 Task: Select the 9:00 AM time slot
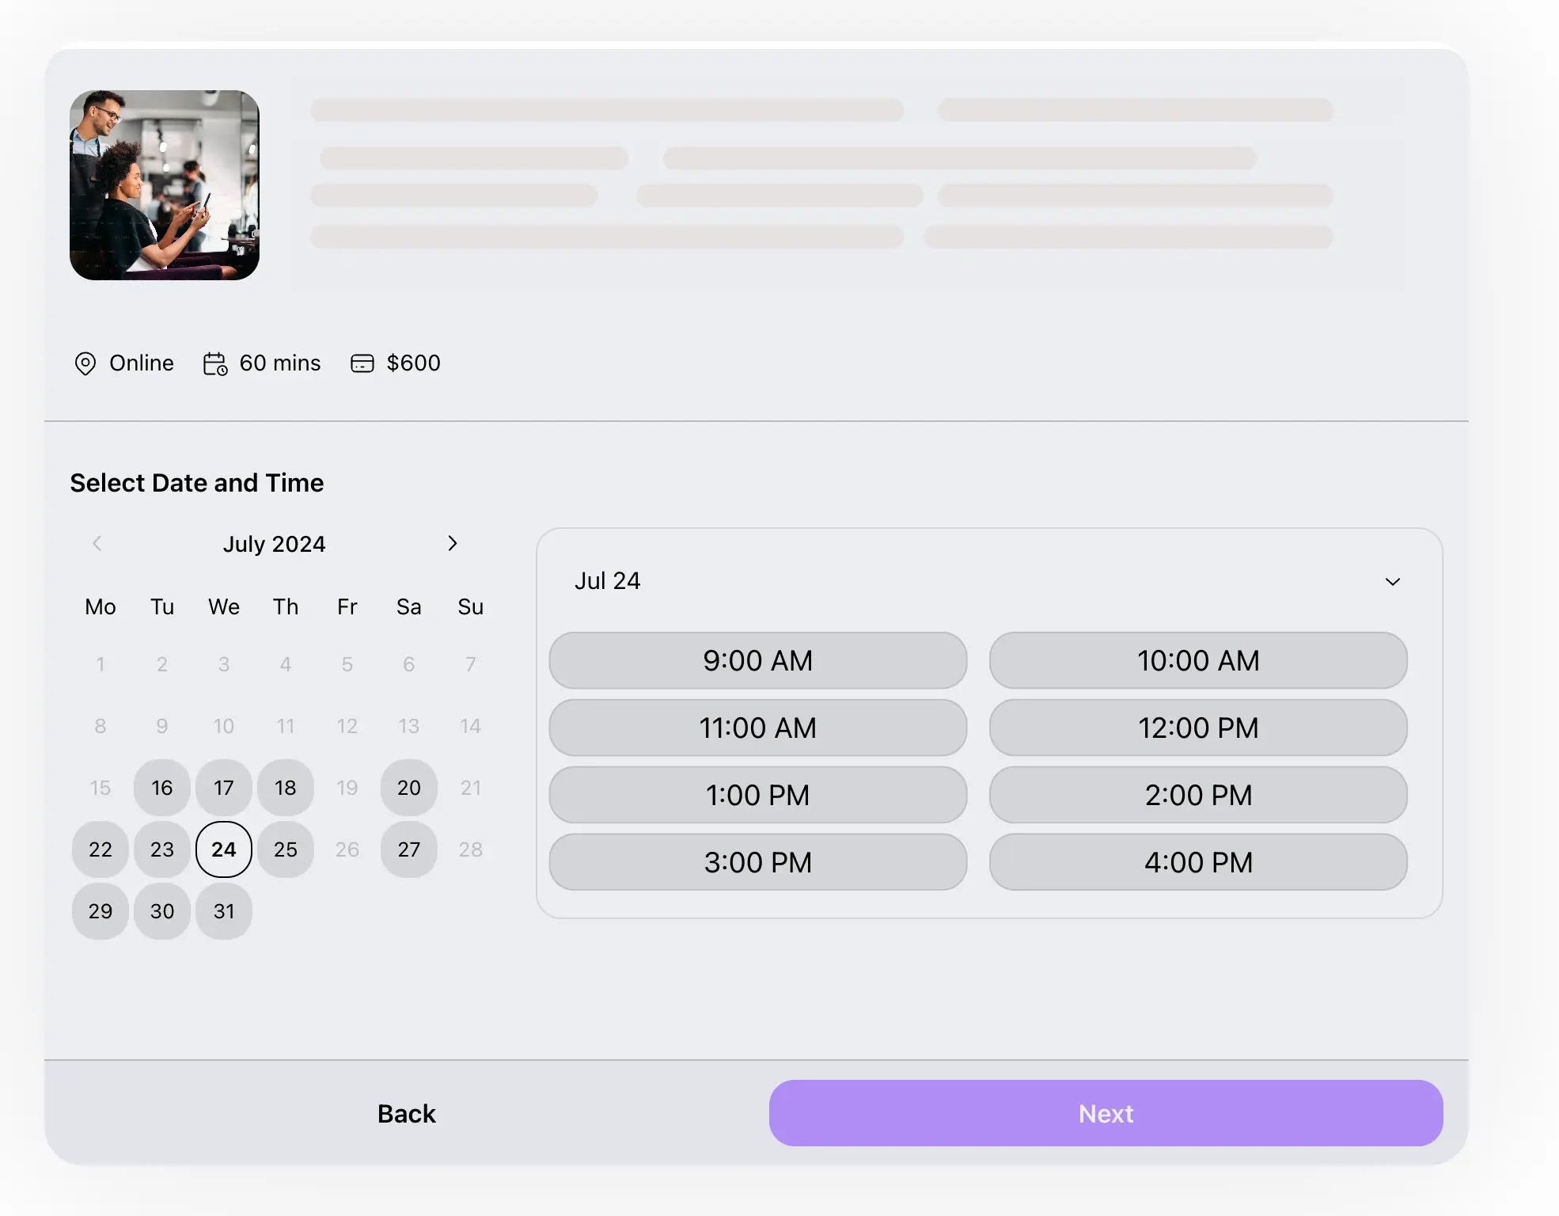[757, 660]
